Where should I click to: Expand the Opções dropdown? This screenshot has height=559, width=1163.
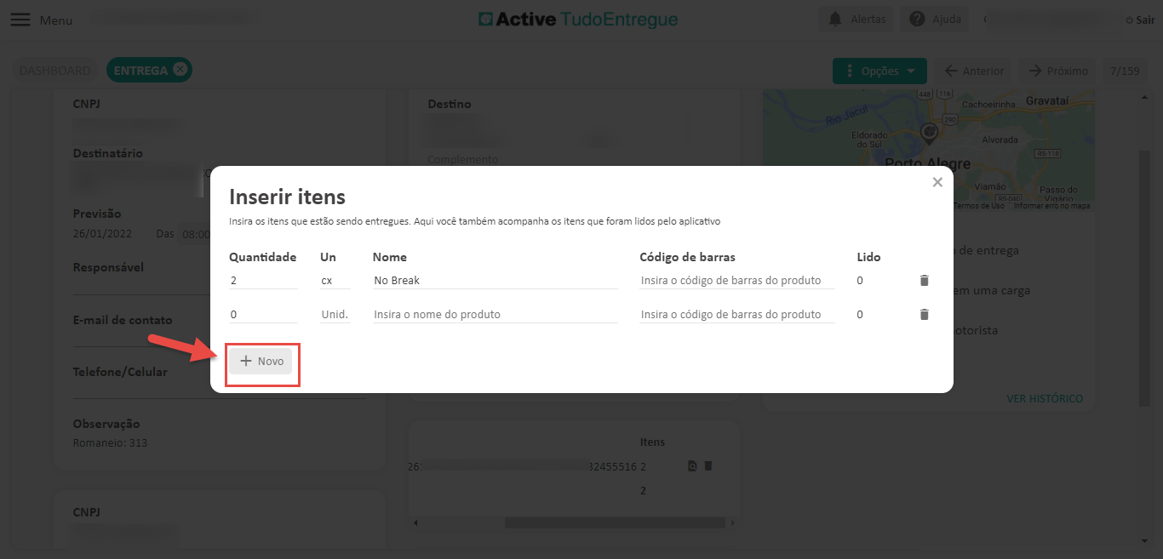879,71
